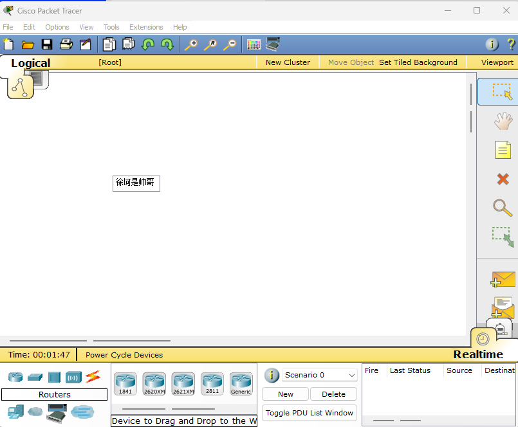
Task: Add a Simple PDU envelope
Action: point(503,279)
